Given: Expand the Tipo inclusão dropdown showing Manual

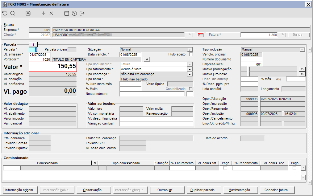Looking at the screenshot, I should (x=302, y=49).
